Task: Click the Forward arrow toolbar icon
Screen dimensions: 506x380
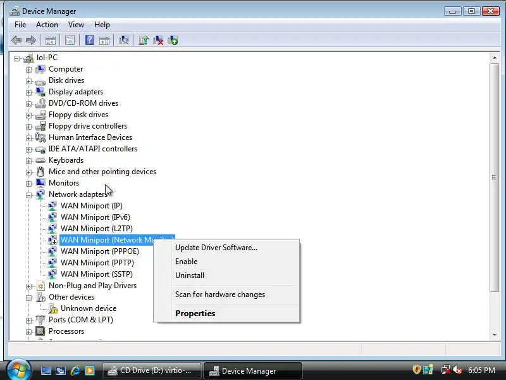Action: (x=30, y=41)
